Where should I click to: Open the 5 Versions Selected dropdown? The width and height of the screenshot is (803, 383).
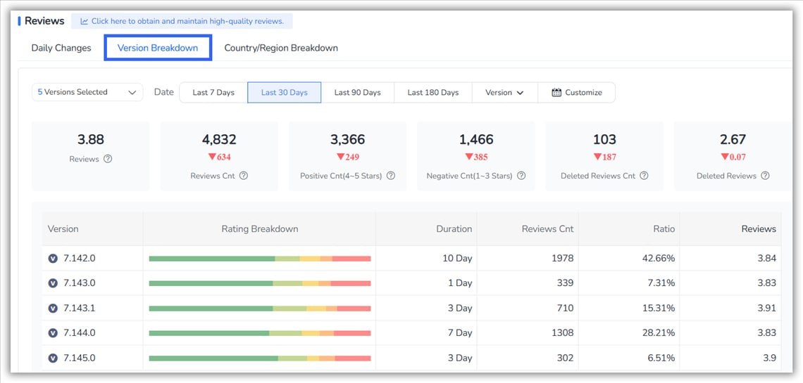(x=87, y=93)
